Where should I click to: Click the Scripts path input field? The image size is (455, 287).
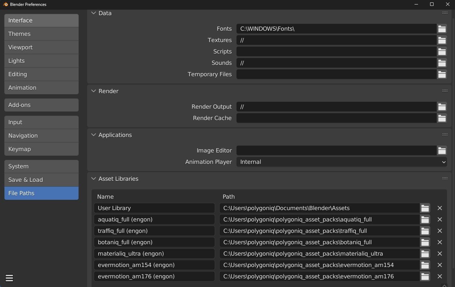point(335,51)
